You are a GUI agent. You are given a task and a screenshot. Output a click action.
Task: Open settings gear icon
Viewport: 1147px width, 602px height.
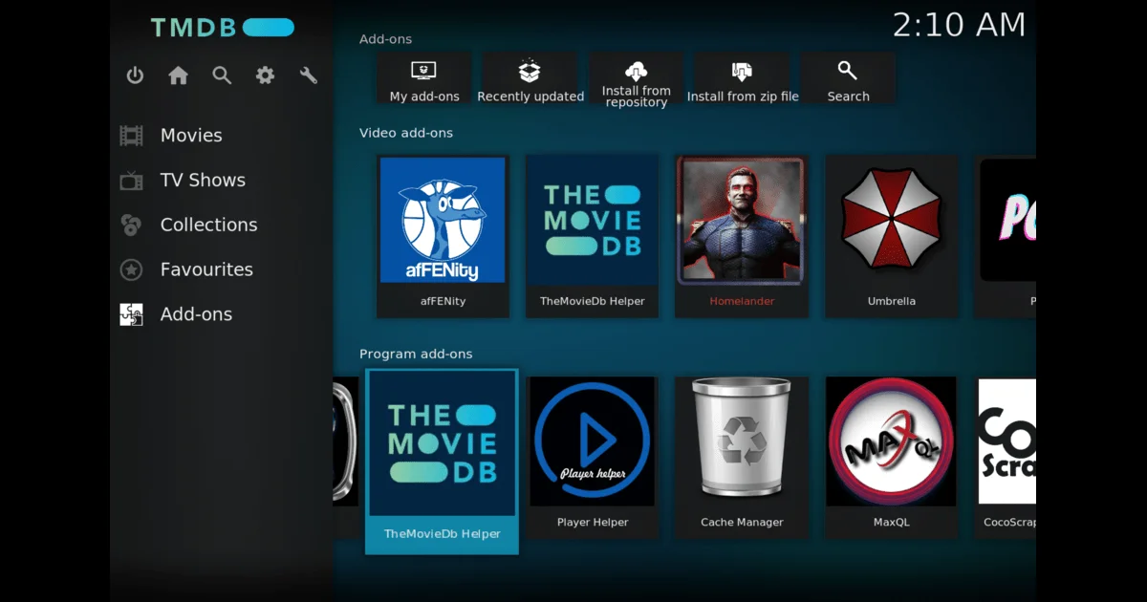(x=265, y=75)
